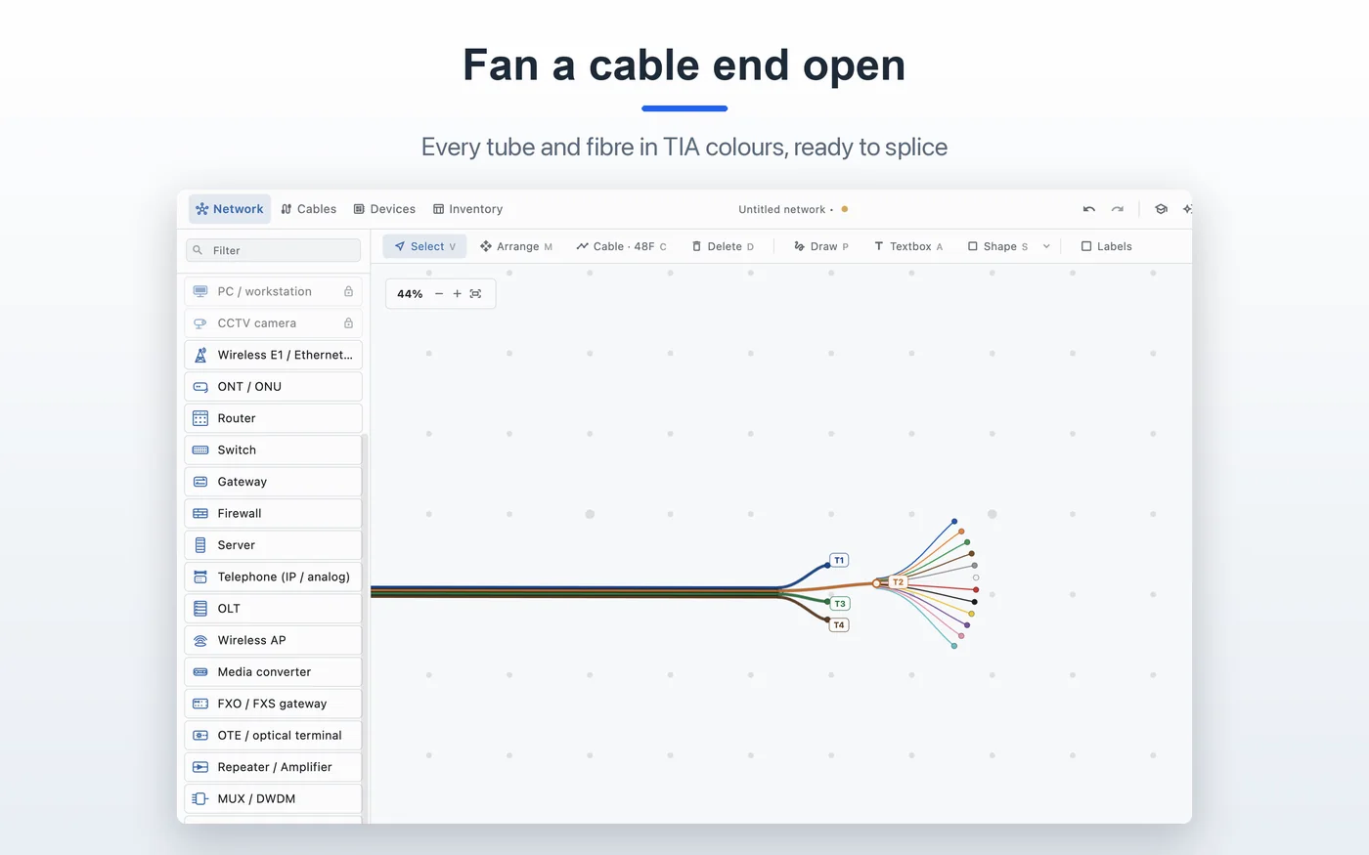Click the fit-to-screen zoom icon
The height and width of the screenshot is (855, 1369).
(x=476, y=294)
